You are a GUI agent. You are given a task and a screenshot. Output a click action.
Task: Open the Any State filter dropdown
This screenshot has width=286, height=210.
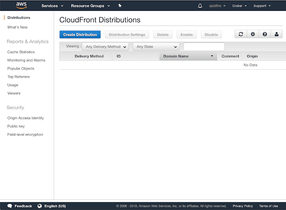(156, 46)
